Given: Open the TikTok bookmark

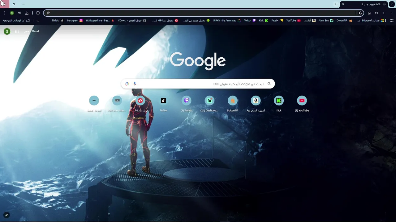Looking at the screenshot, I should 58,21.
